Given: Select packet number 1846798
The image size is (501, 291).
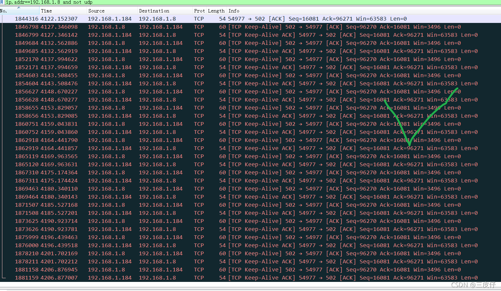Looking at the screenshot, I should pos(250,27).
